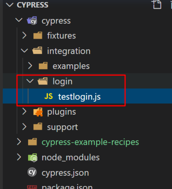Click the cypress.json cy file icon
This screenshot has height=189, width=172.
pyautogui.click(x=32, y=172)
